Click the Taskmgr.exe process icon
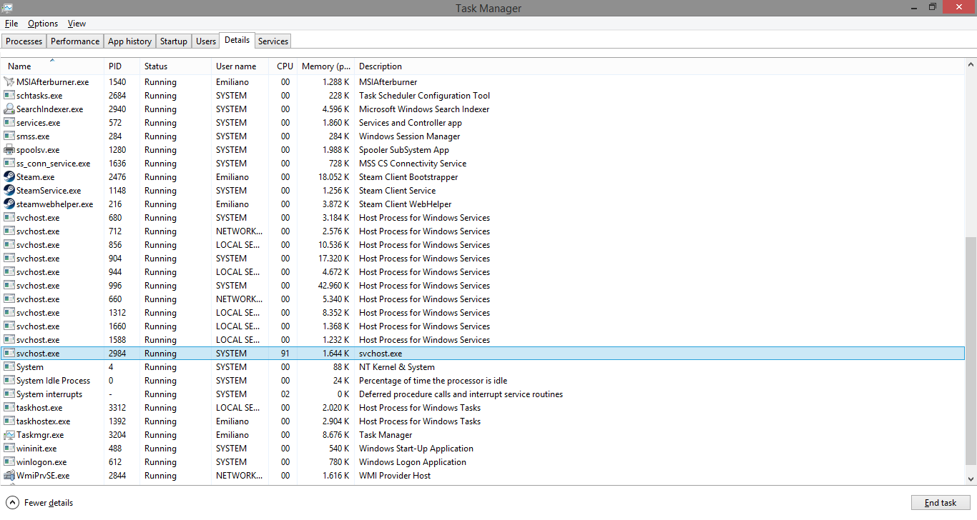The image size is (977, 520). point(11,434)
